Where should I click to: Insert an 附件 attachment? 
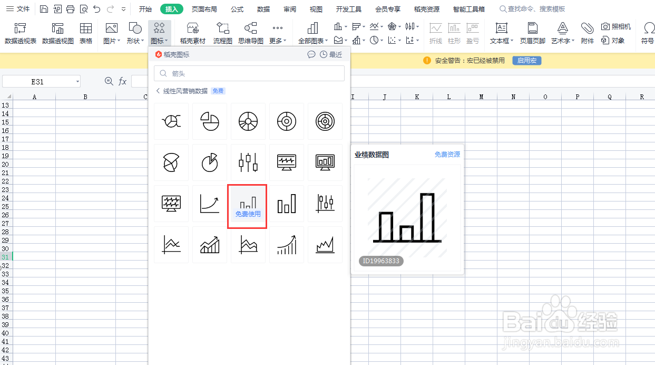587,33
